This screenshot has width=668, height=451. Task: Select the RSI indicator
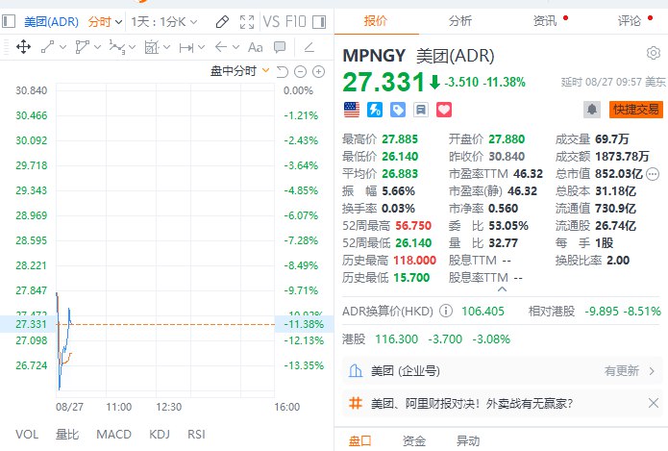[x=196, y=435]
